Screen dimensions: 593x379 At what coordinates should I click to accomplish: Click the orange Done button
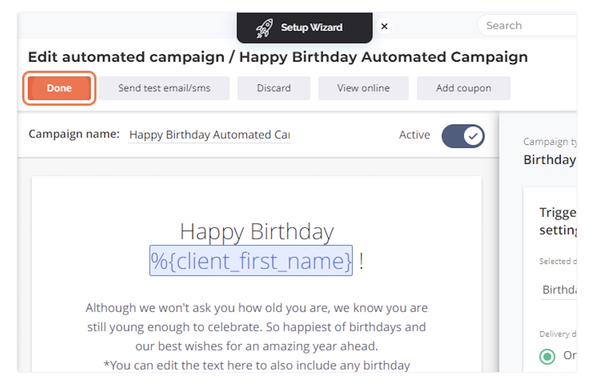pos(59,88)
